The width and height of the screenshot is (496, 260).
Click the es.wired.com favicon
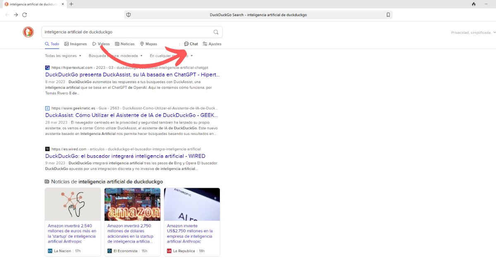[48, 149]
